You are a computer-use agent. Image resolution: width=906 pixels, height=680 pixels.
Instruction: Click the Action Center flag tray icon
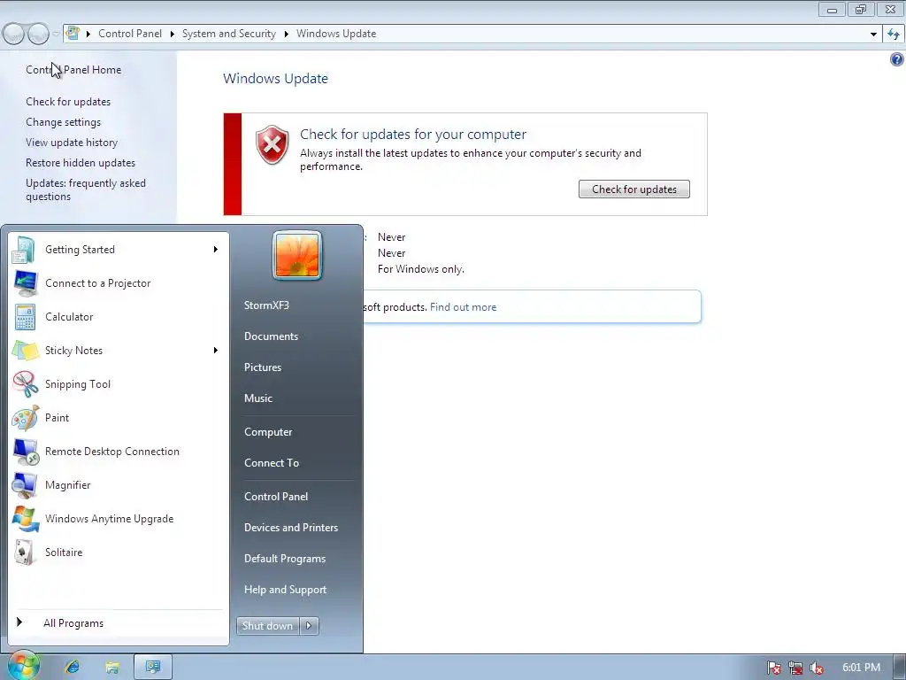tap(773, 668)
